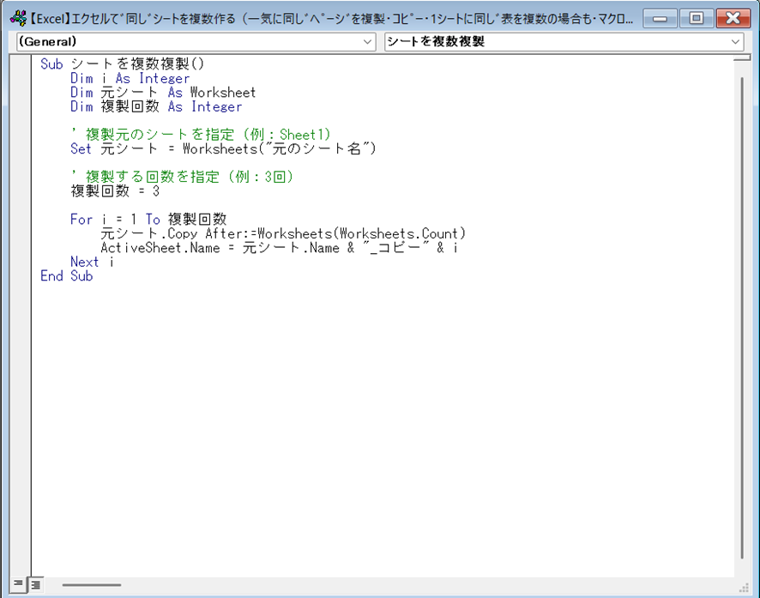760x598 pixels.
Task: Click the Set 元シート = Worksheets line
Action: (223, 149)
